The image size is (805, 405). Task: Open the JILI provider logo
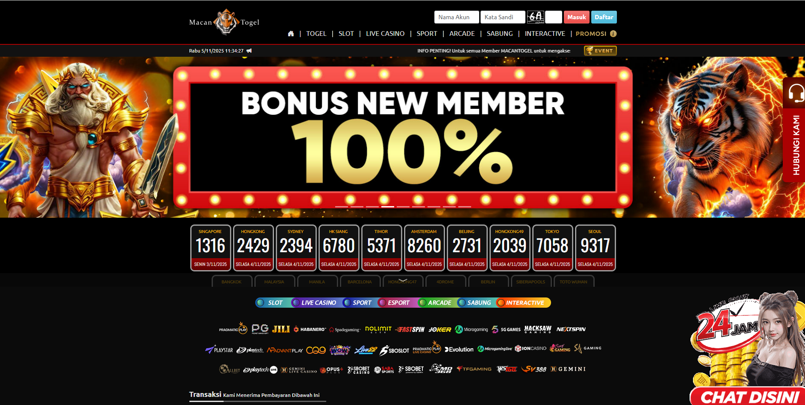tap(281, 329)
